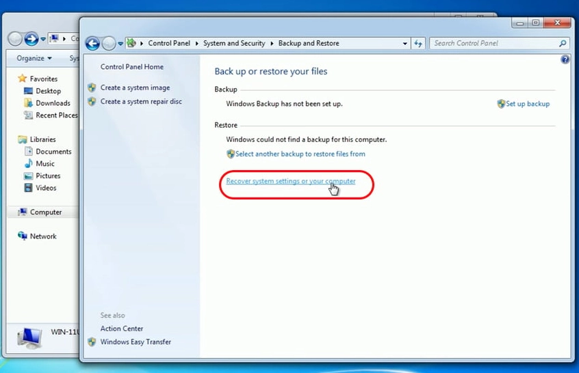Click the Pictures library icon
Viewport: 579px width, 373px height.
(x=28, y=176)
